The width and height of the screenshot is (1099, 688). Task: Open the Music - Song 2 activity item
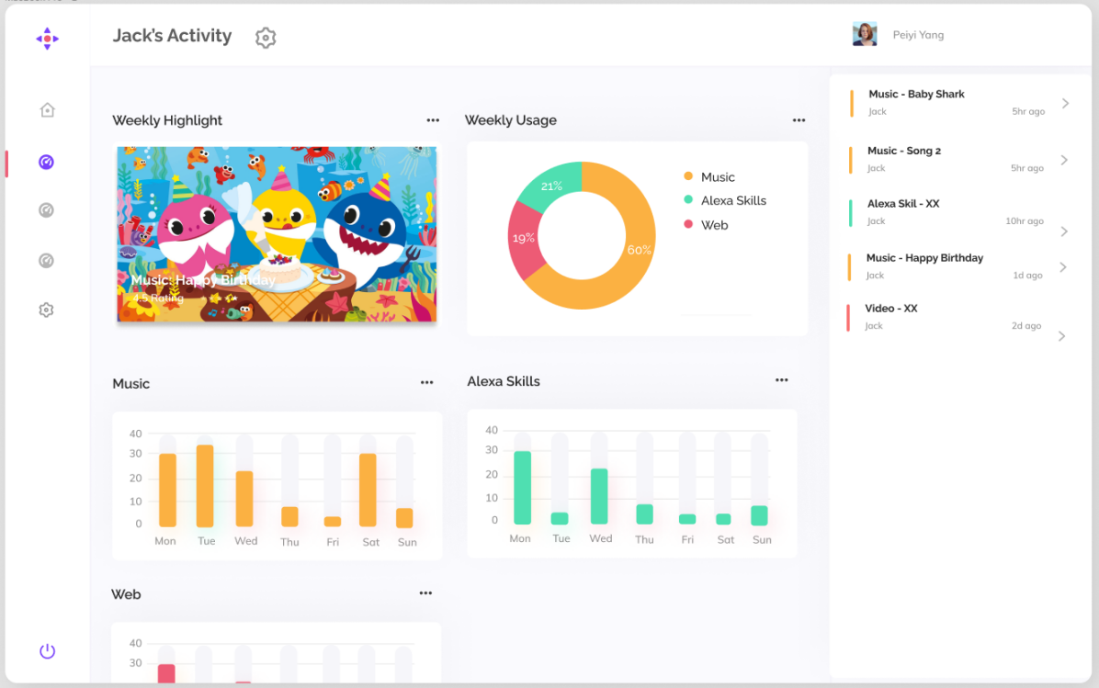point(957,160)
